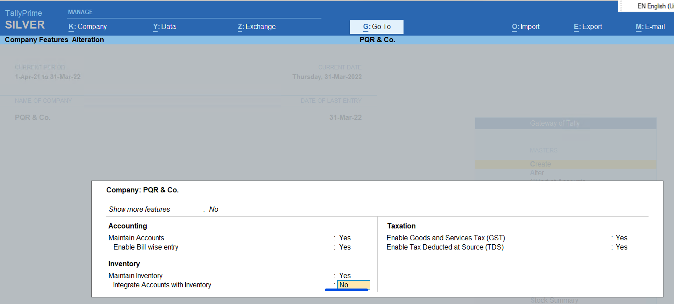
Task: Click the Inventory section heading
Action: click(x=124, y=264)
